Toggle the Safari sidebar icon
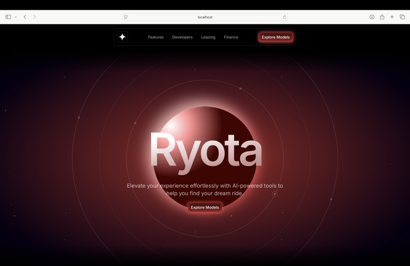 pyautogui.click(x=8, y=17)
